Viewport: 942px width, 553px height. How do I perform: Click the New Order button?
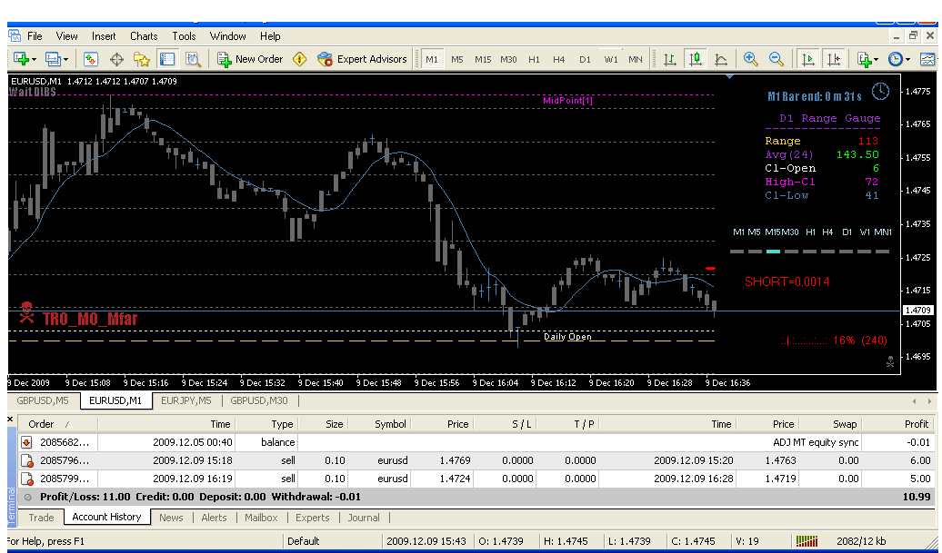[250, 59]
